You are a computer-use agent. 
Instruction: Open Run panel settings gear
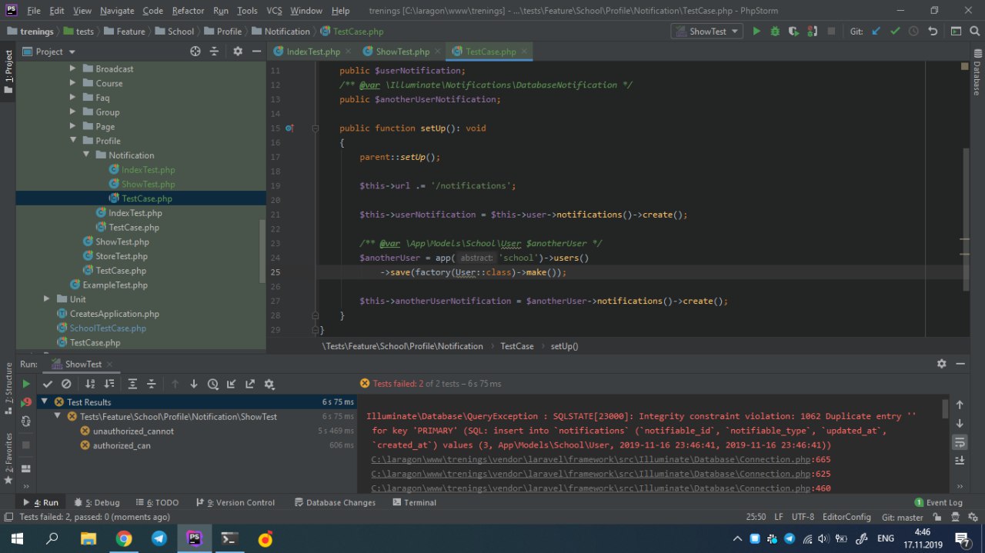(941, 364)
